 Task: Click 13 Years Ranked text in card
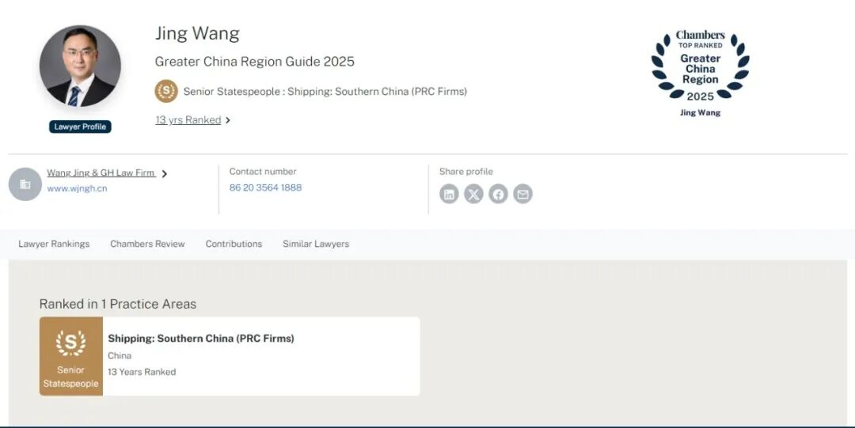142,372
